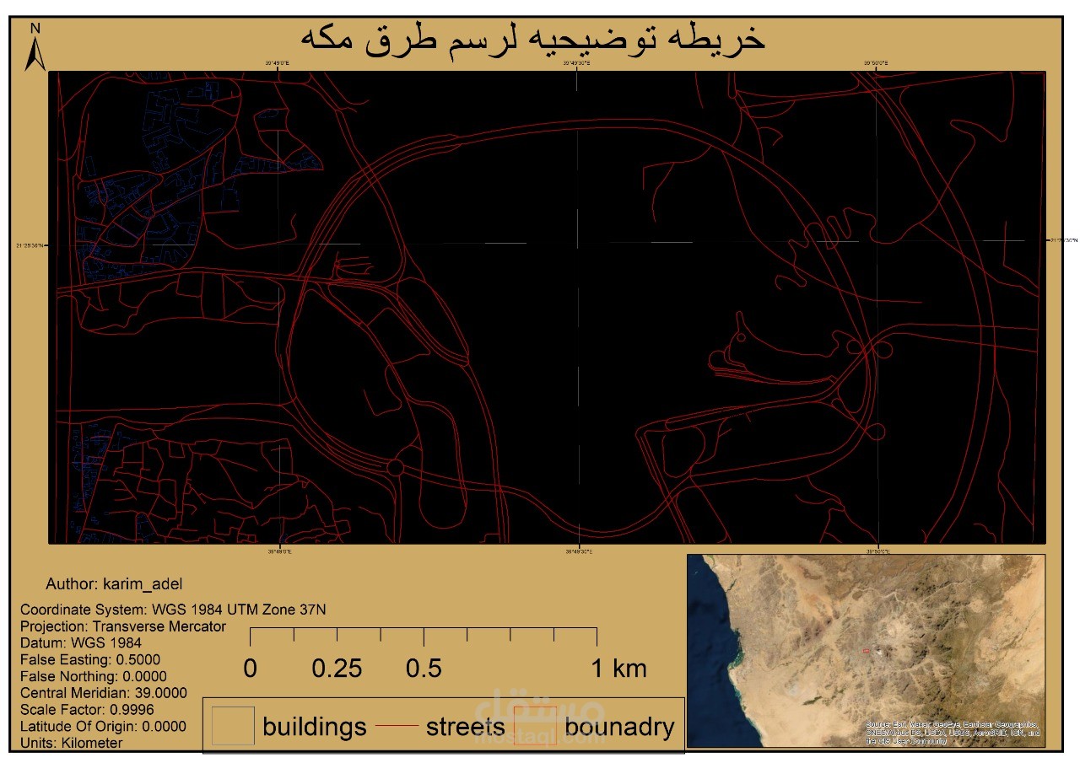
Task: Click the Esri source credits text in inset
Action: point(953,733)
